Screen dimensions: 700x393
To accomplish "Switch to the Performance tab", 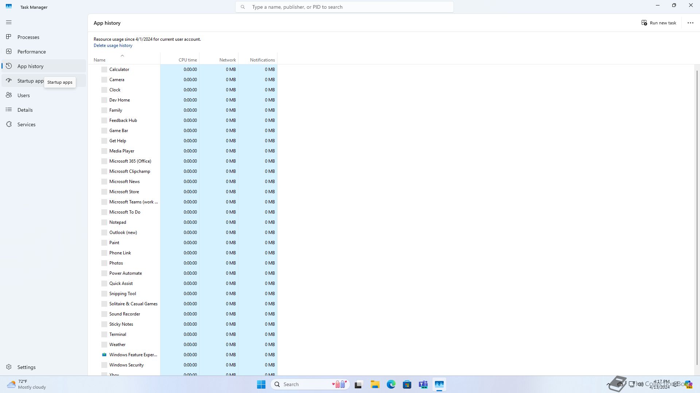I will coord(44,52).
